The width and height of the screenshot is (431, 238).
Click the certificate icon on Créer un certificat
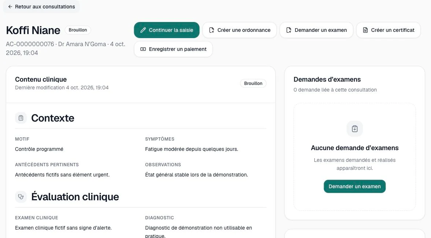click(x=365, y=30)
